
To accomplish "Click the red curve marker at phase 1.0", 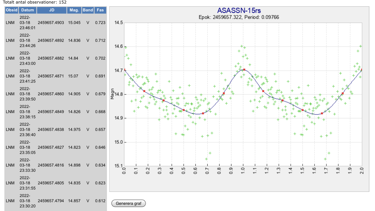I will point(244,70).
